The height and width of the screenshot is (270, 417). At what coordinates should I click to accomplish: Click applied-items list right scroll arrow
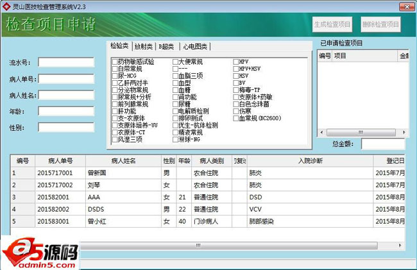[x=404, y=132]
